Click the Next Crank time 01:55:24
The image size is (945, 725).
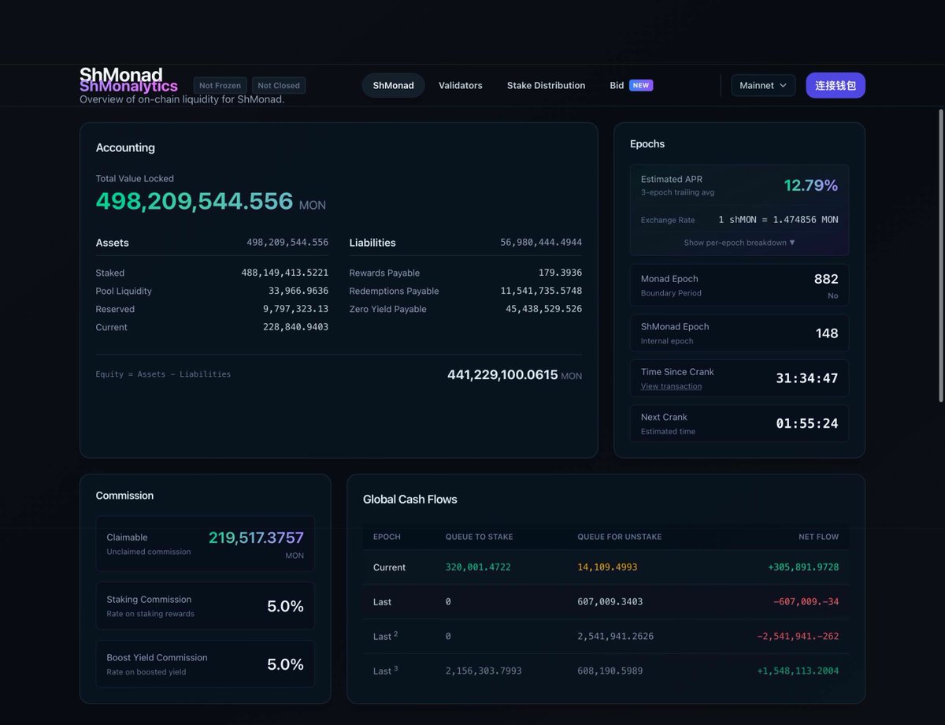coord(806,424)
